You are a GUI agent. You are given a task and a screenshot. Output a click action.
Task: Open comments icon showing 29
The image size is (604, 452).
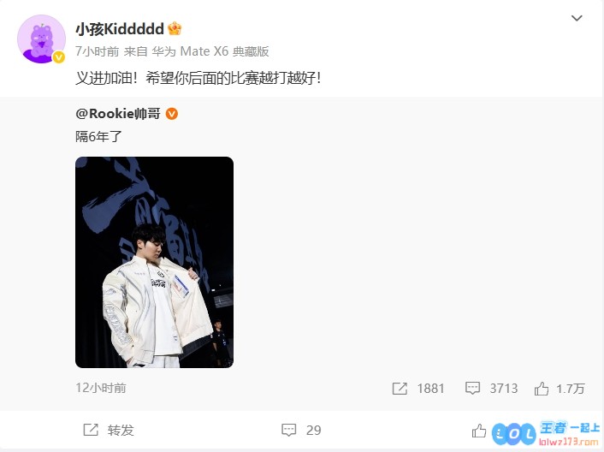(289, 430)
